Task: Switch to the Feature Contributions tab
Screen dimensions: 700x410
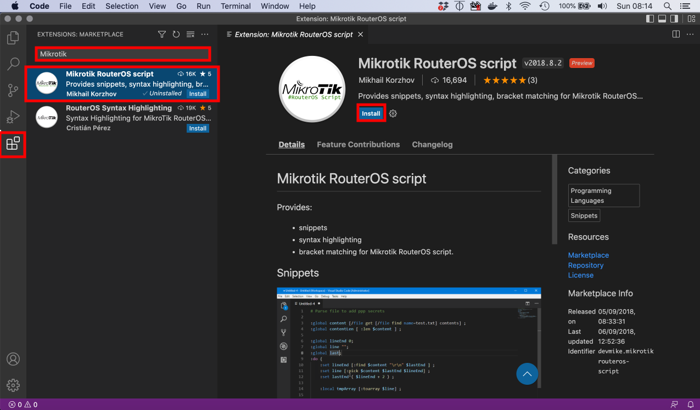Action: [x=358, y=145]
